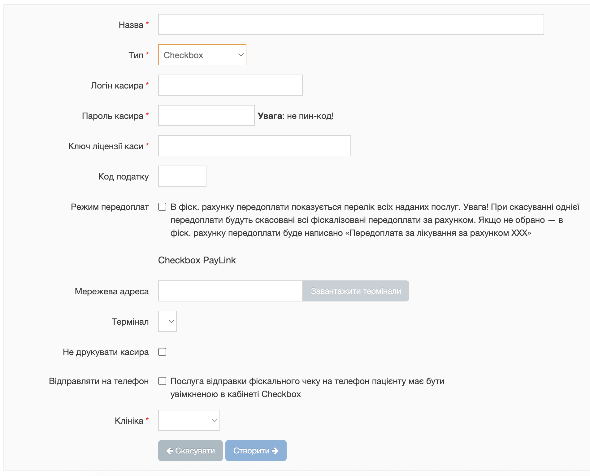Viewport: 590px width, 476px height.
Task: Click the Скасувати button
Action: (x=190, y=451)
